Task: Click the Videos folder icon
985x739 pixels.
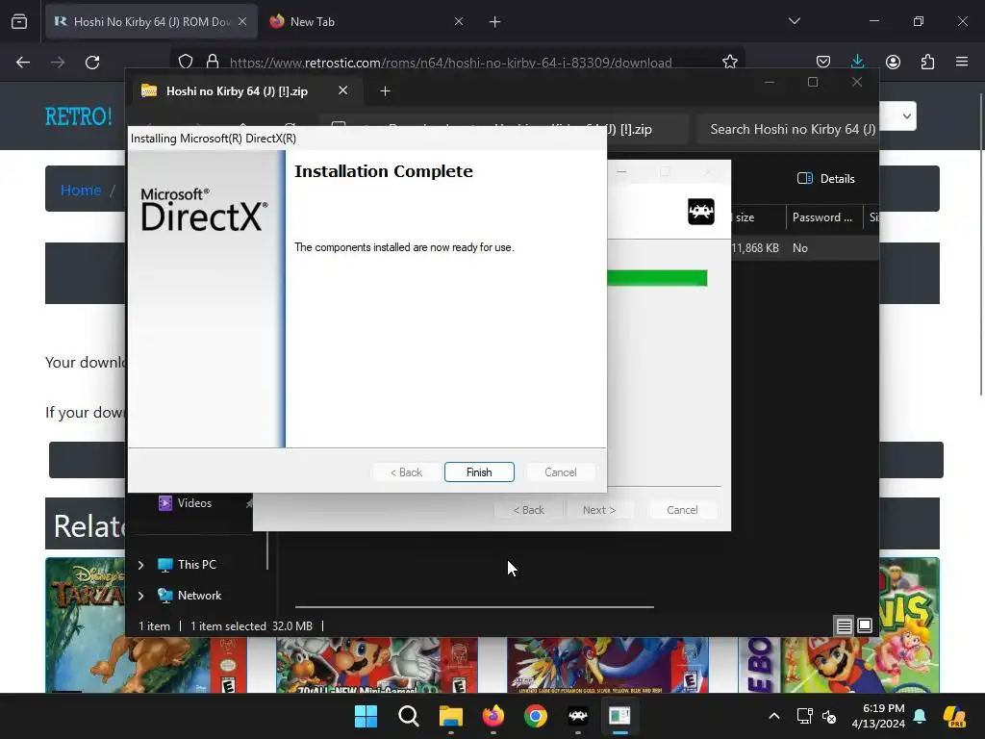Action: pos(165,502)
